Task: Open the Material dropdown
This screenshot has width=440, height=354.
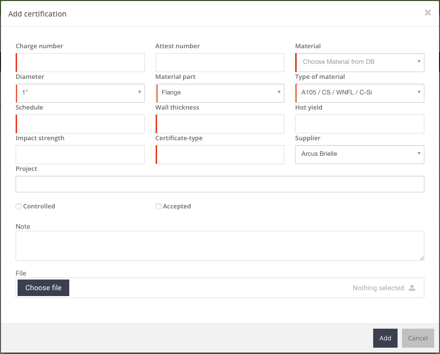Action: pos(360,62)
